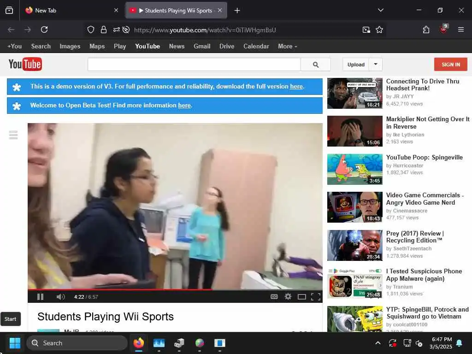Viewport: 472px width, 354px height.
Task: Click the YouTube logo
Action: [25, 64]
